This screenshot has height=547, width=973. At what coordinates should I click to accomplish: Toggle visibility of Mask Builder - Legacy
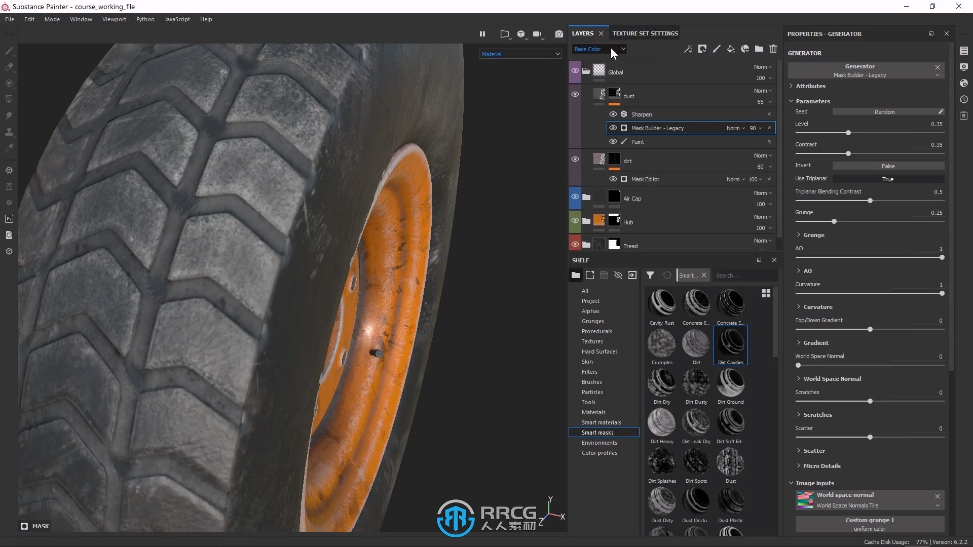coord(613,128)
